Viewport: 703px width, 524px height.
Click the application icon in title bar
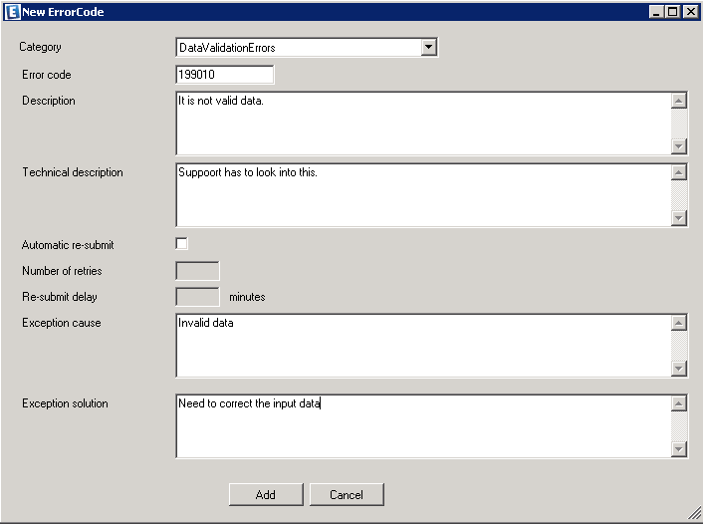[13, 12]
